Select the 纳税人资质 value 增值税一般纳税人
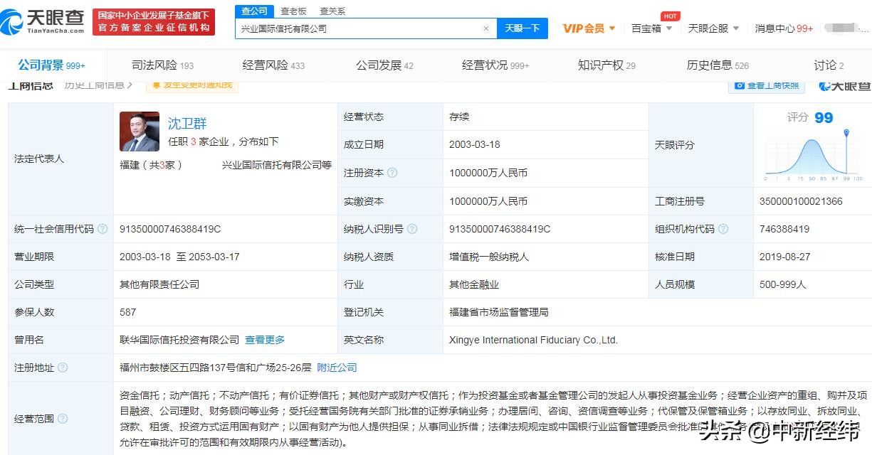This screenshot has height=455, width=872. 489,257
